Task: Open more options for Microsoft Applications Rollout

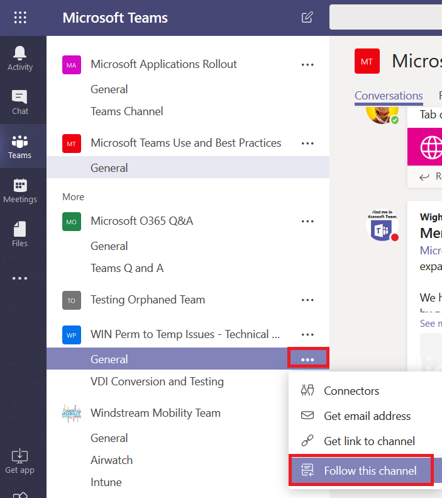Action: tap(307, 64)
